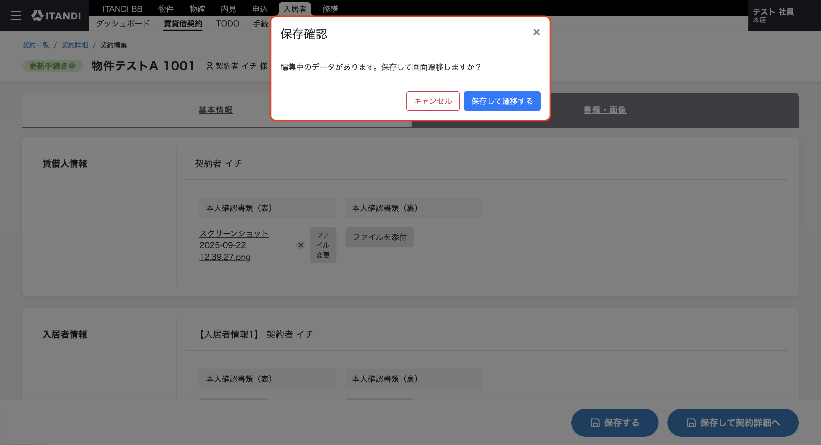Click 本人確認書類（裏） label in 入居者情報
Viewport: 821px width, 445px height.
(x=414, y=379)
